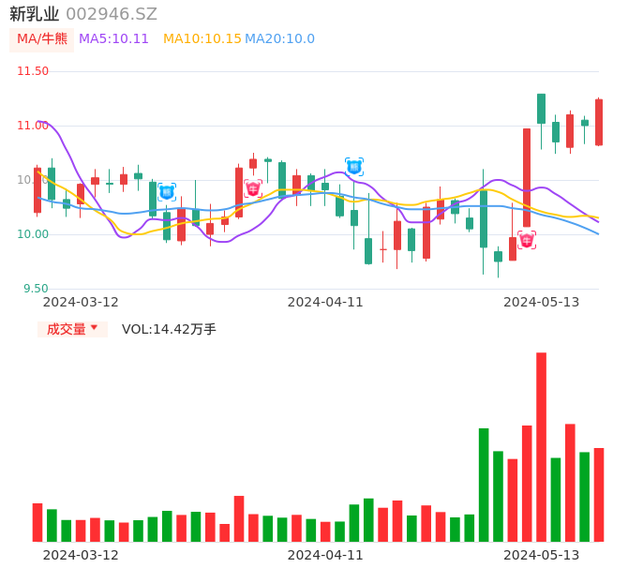643x568 pixels.
Task: Click the 2024-05-13 date under the volume chart
Action: [x=542, y=555]
